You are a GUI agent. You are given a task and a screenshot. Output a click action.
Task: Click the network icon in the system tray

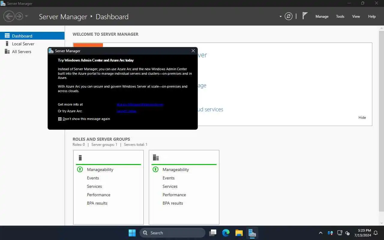click(x=340, y=233)
